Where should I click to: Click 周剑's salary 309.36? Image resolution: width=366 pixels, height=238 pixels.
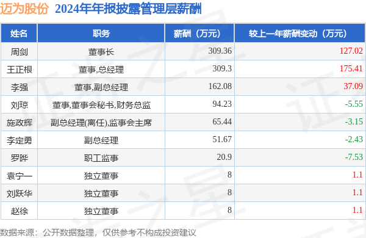pos(220,51)
